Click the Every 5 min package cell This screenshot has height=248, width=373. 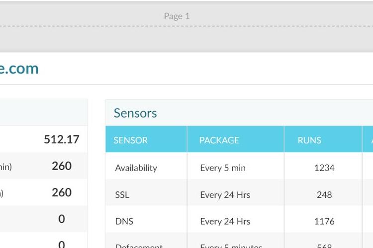pos(223,168)
